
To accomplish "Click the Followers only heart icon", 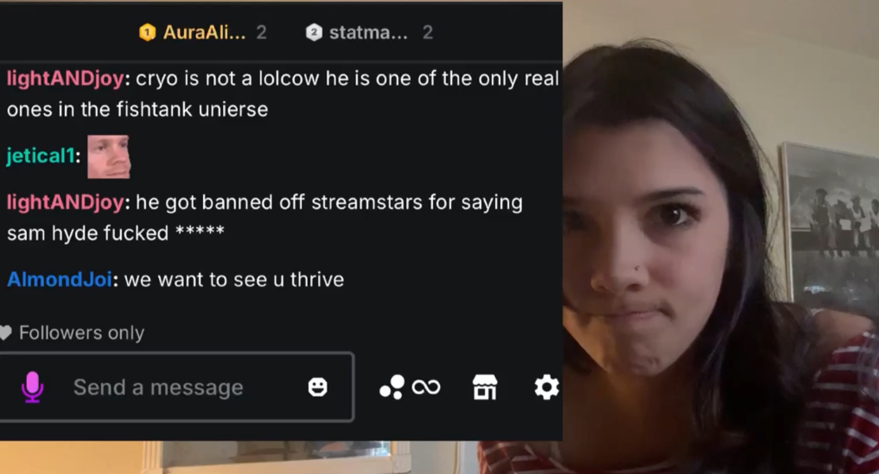I will click(x=5, y=333).
